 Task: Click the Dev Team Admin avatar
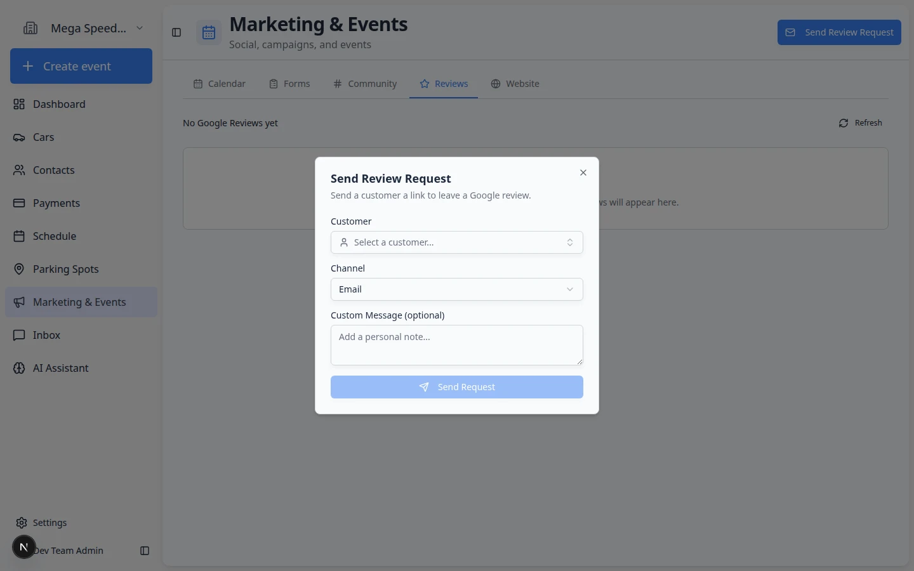tap(24, 547)
